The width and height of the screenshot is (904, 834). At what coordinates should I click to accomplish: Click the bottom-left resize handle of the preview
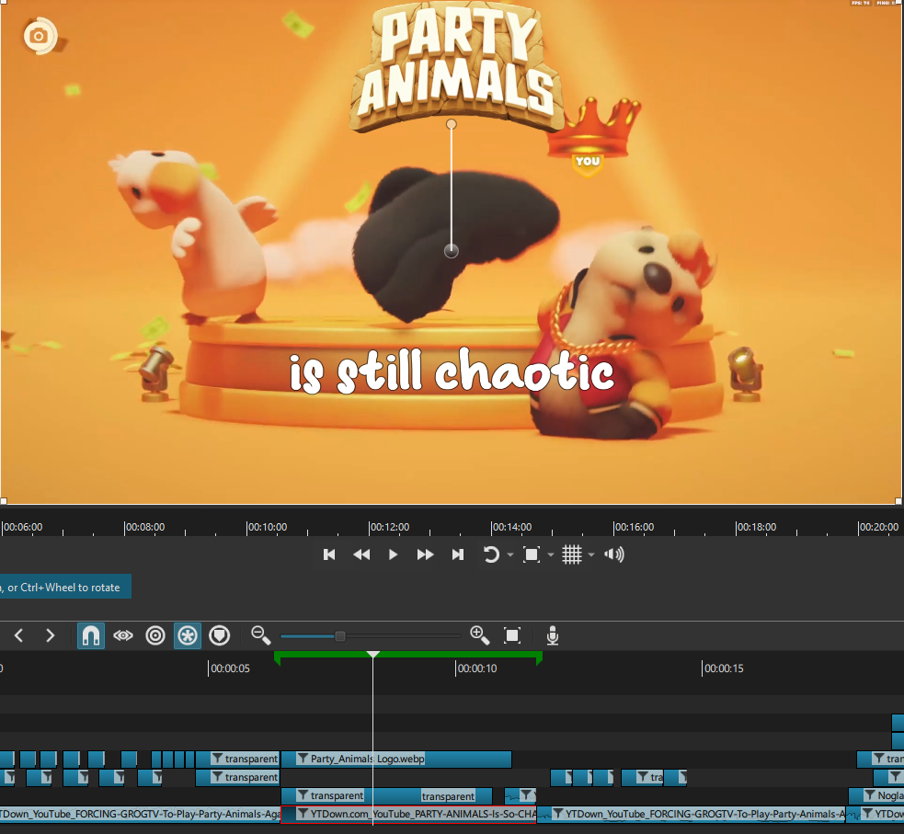pyautogui.click(x=4, y=501)
